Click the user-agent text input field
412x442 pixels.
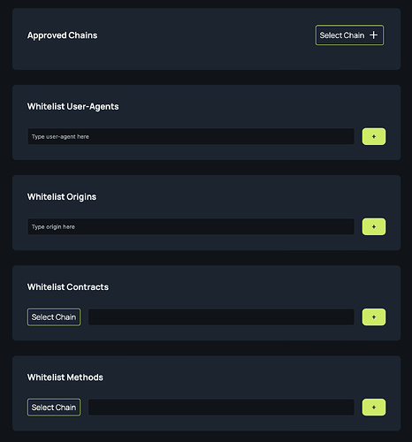(191, 136)
